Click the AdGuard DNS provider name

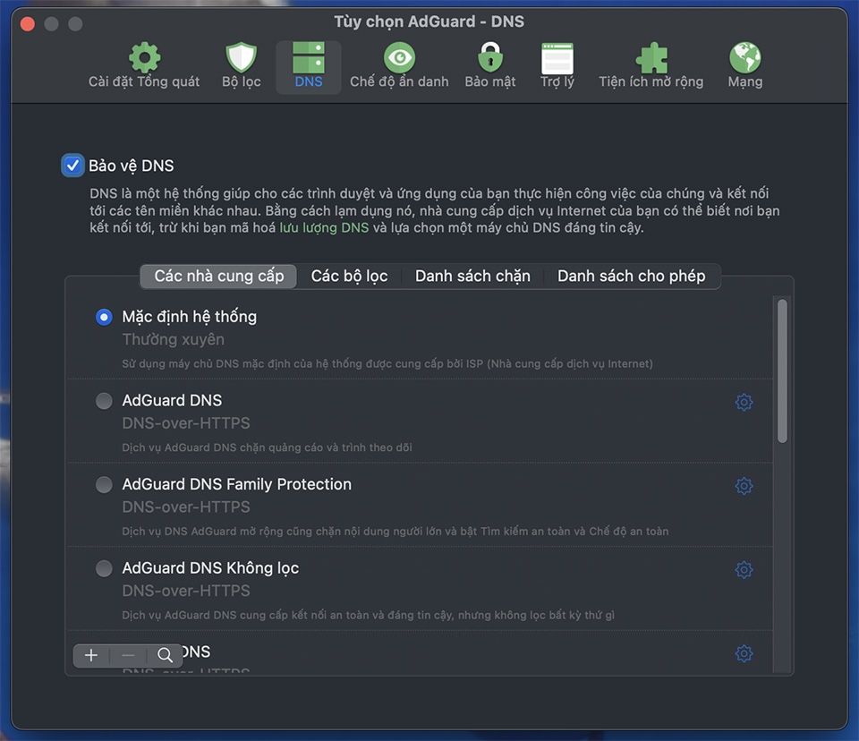172,401
